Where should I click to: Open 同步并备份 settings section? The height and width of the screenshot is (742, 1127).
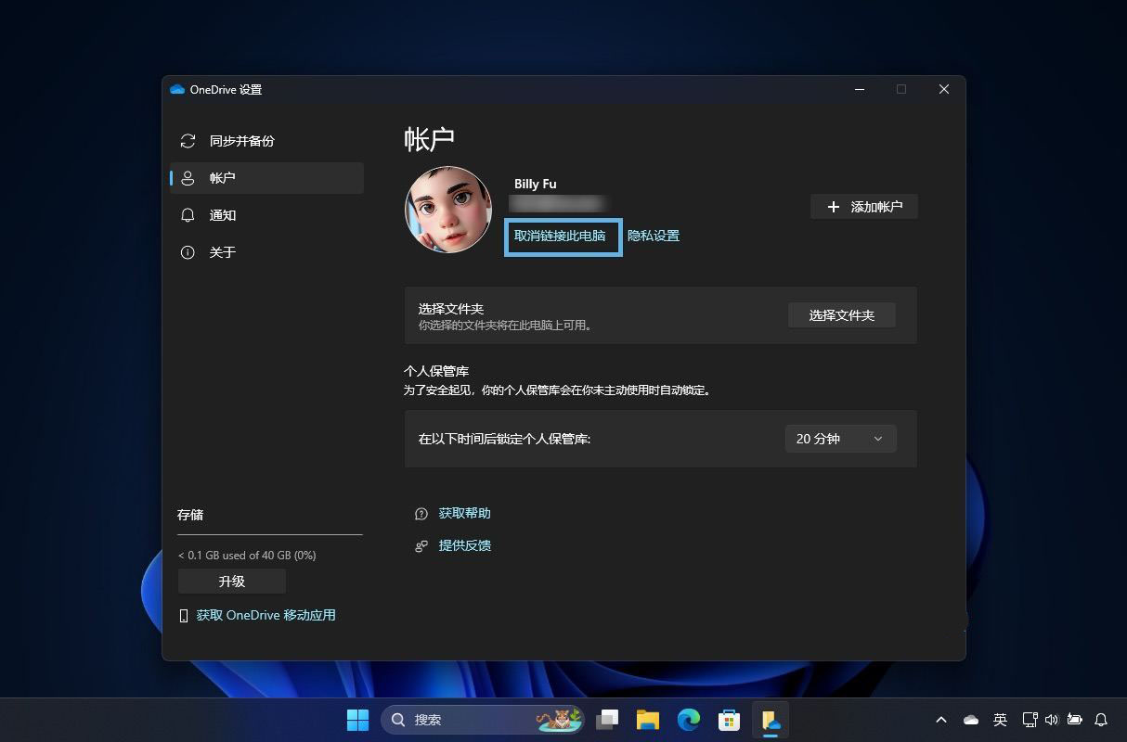pos(241,141)
